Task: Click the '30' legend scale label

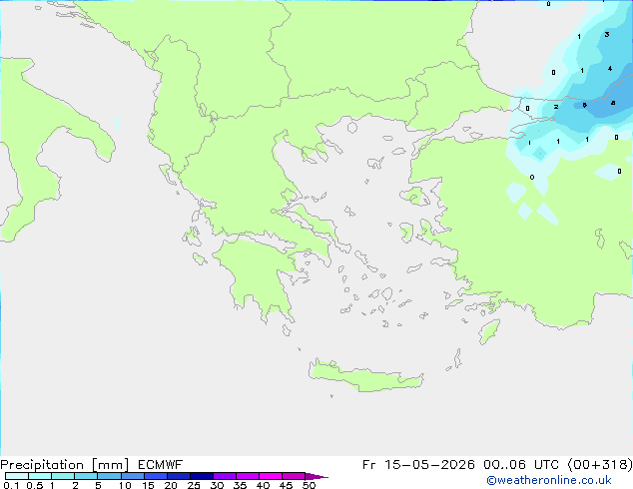Action: tap(217, 485)
